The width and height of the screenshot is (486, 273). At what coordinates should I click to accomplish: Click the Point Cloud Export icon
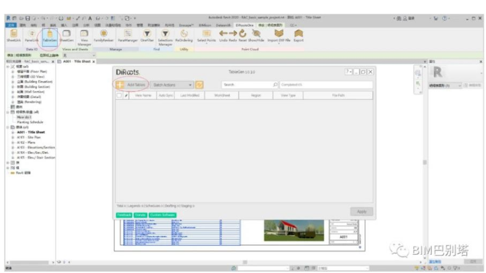click(x=299, y=36)
